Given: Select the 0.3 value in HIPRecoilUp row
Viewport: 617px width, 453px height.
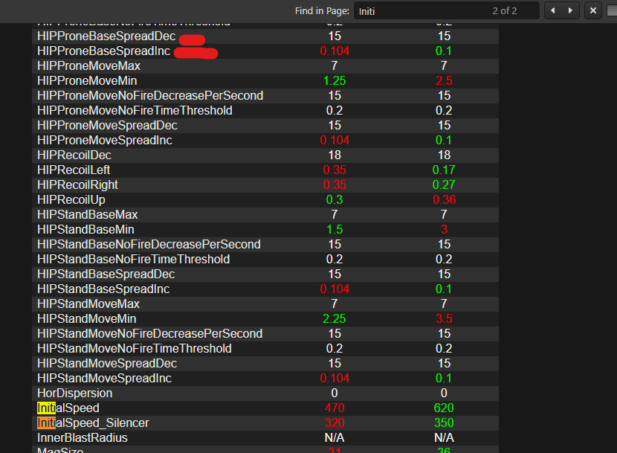Looking at the screenshot, I should pyautogui.click(x=335, y=199).
